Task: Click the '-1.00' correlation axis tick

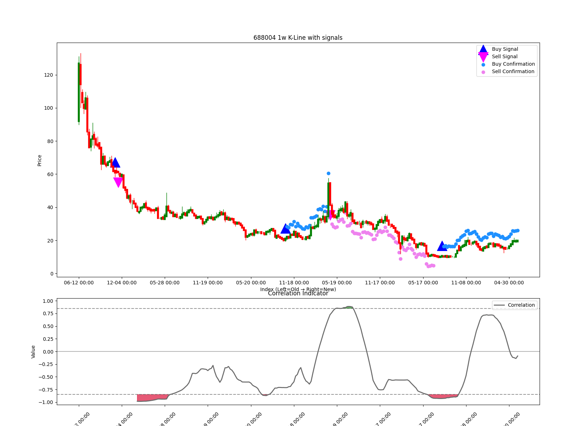Action: coord(46,402)
